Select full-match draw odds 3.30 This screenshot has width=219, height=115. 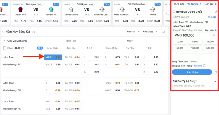point(91,72)
